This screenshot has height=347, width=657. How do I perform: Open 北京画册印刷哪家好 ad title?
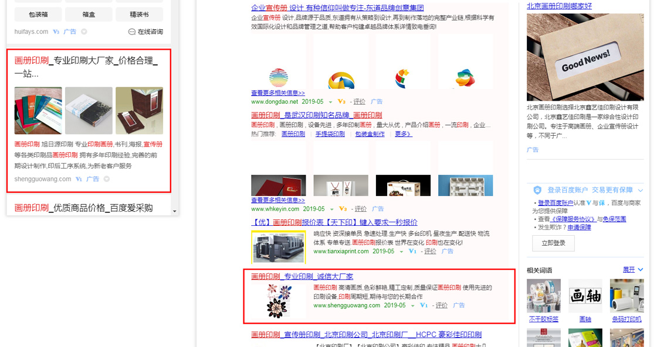coord(559,6)
